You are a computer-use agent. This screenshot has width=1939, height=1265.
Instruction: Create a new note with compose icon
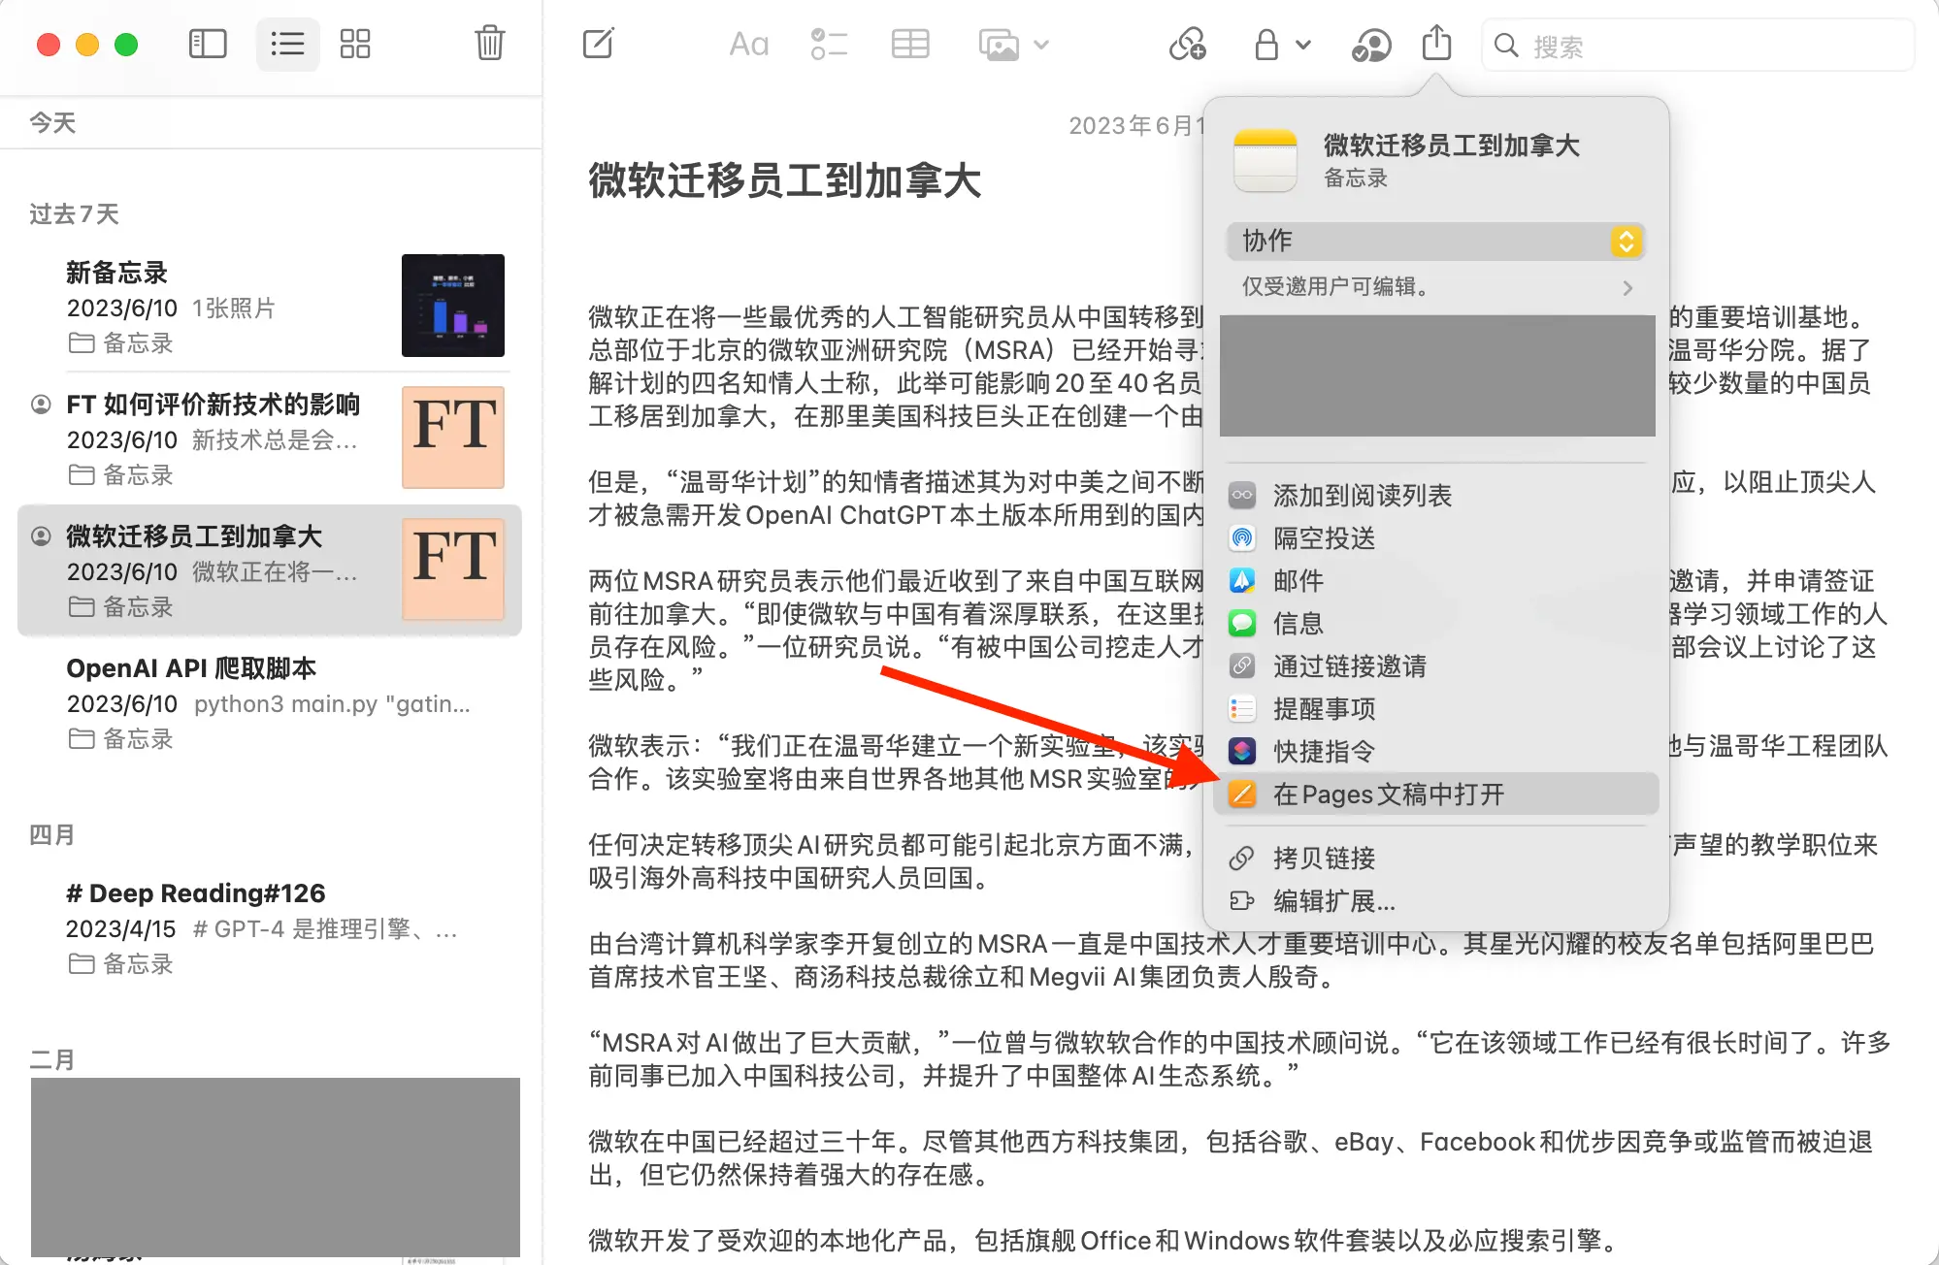599,44
